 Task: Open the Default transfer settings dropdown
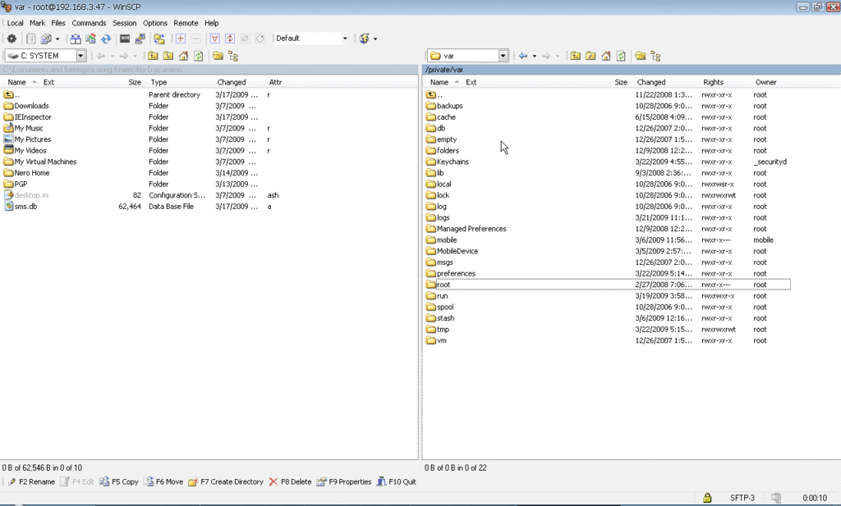[x=345, y=39]
